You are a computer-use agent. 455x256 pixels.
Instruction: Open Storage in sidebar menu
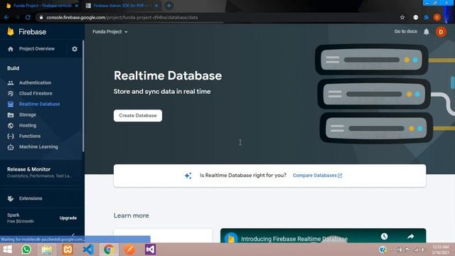click(x=28, y=115)
